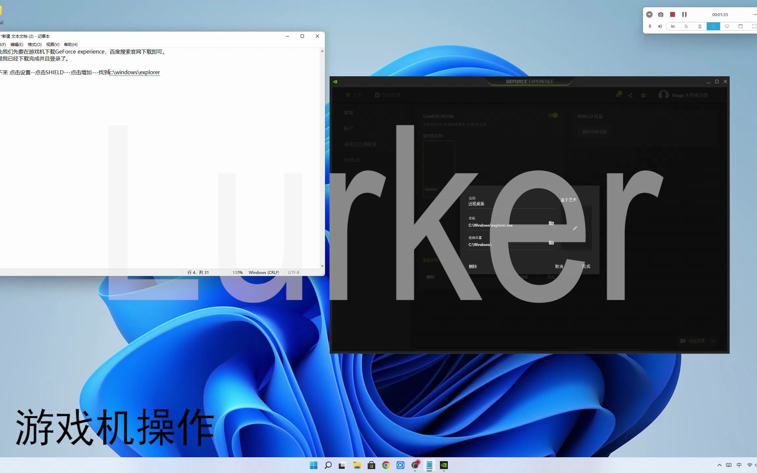Viewport: 757px width, 473px height.
Task: Open settings gear in GeForce Experience
Action: point(643,95)
